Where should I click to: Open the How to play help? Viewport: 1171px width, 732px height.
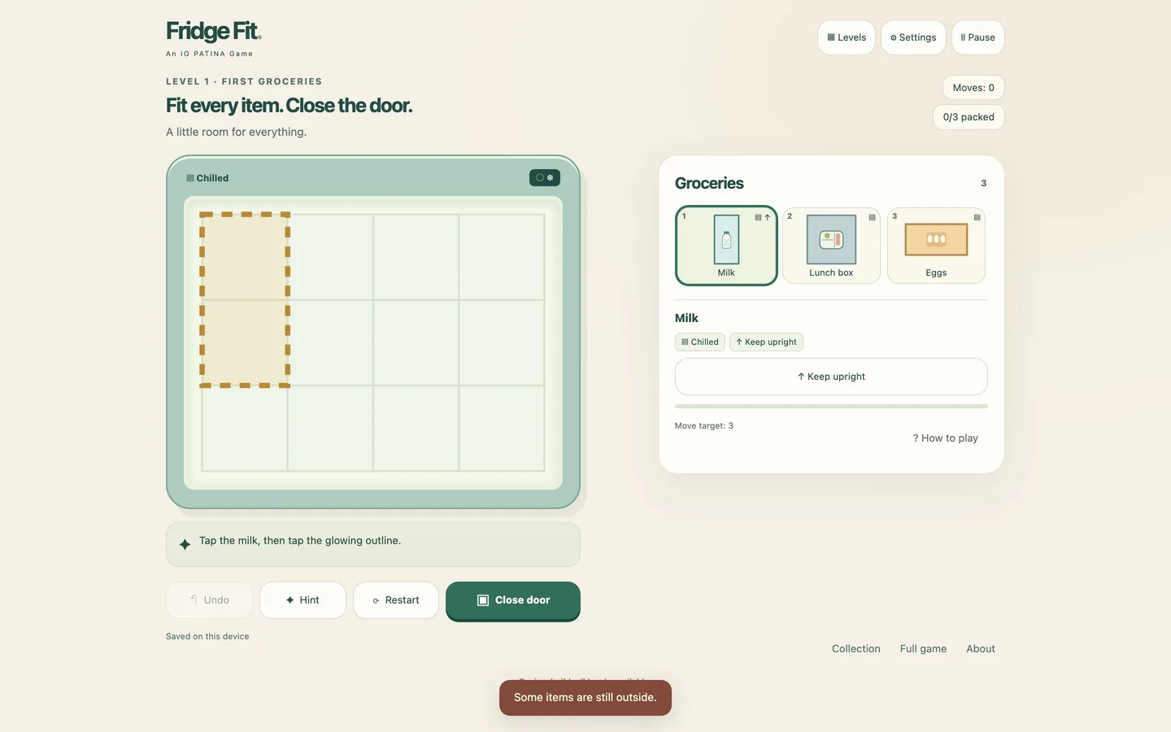point(945,438)
